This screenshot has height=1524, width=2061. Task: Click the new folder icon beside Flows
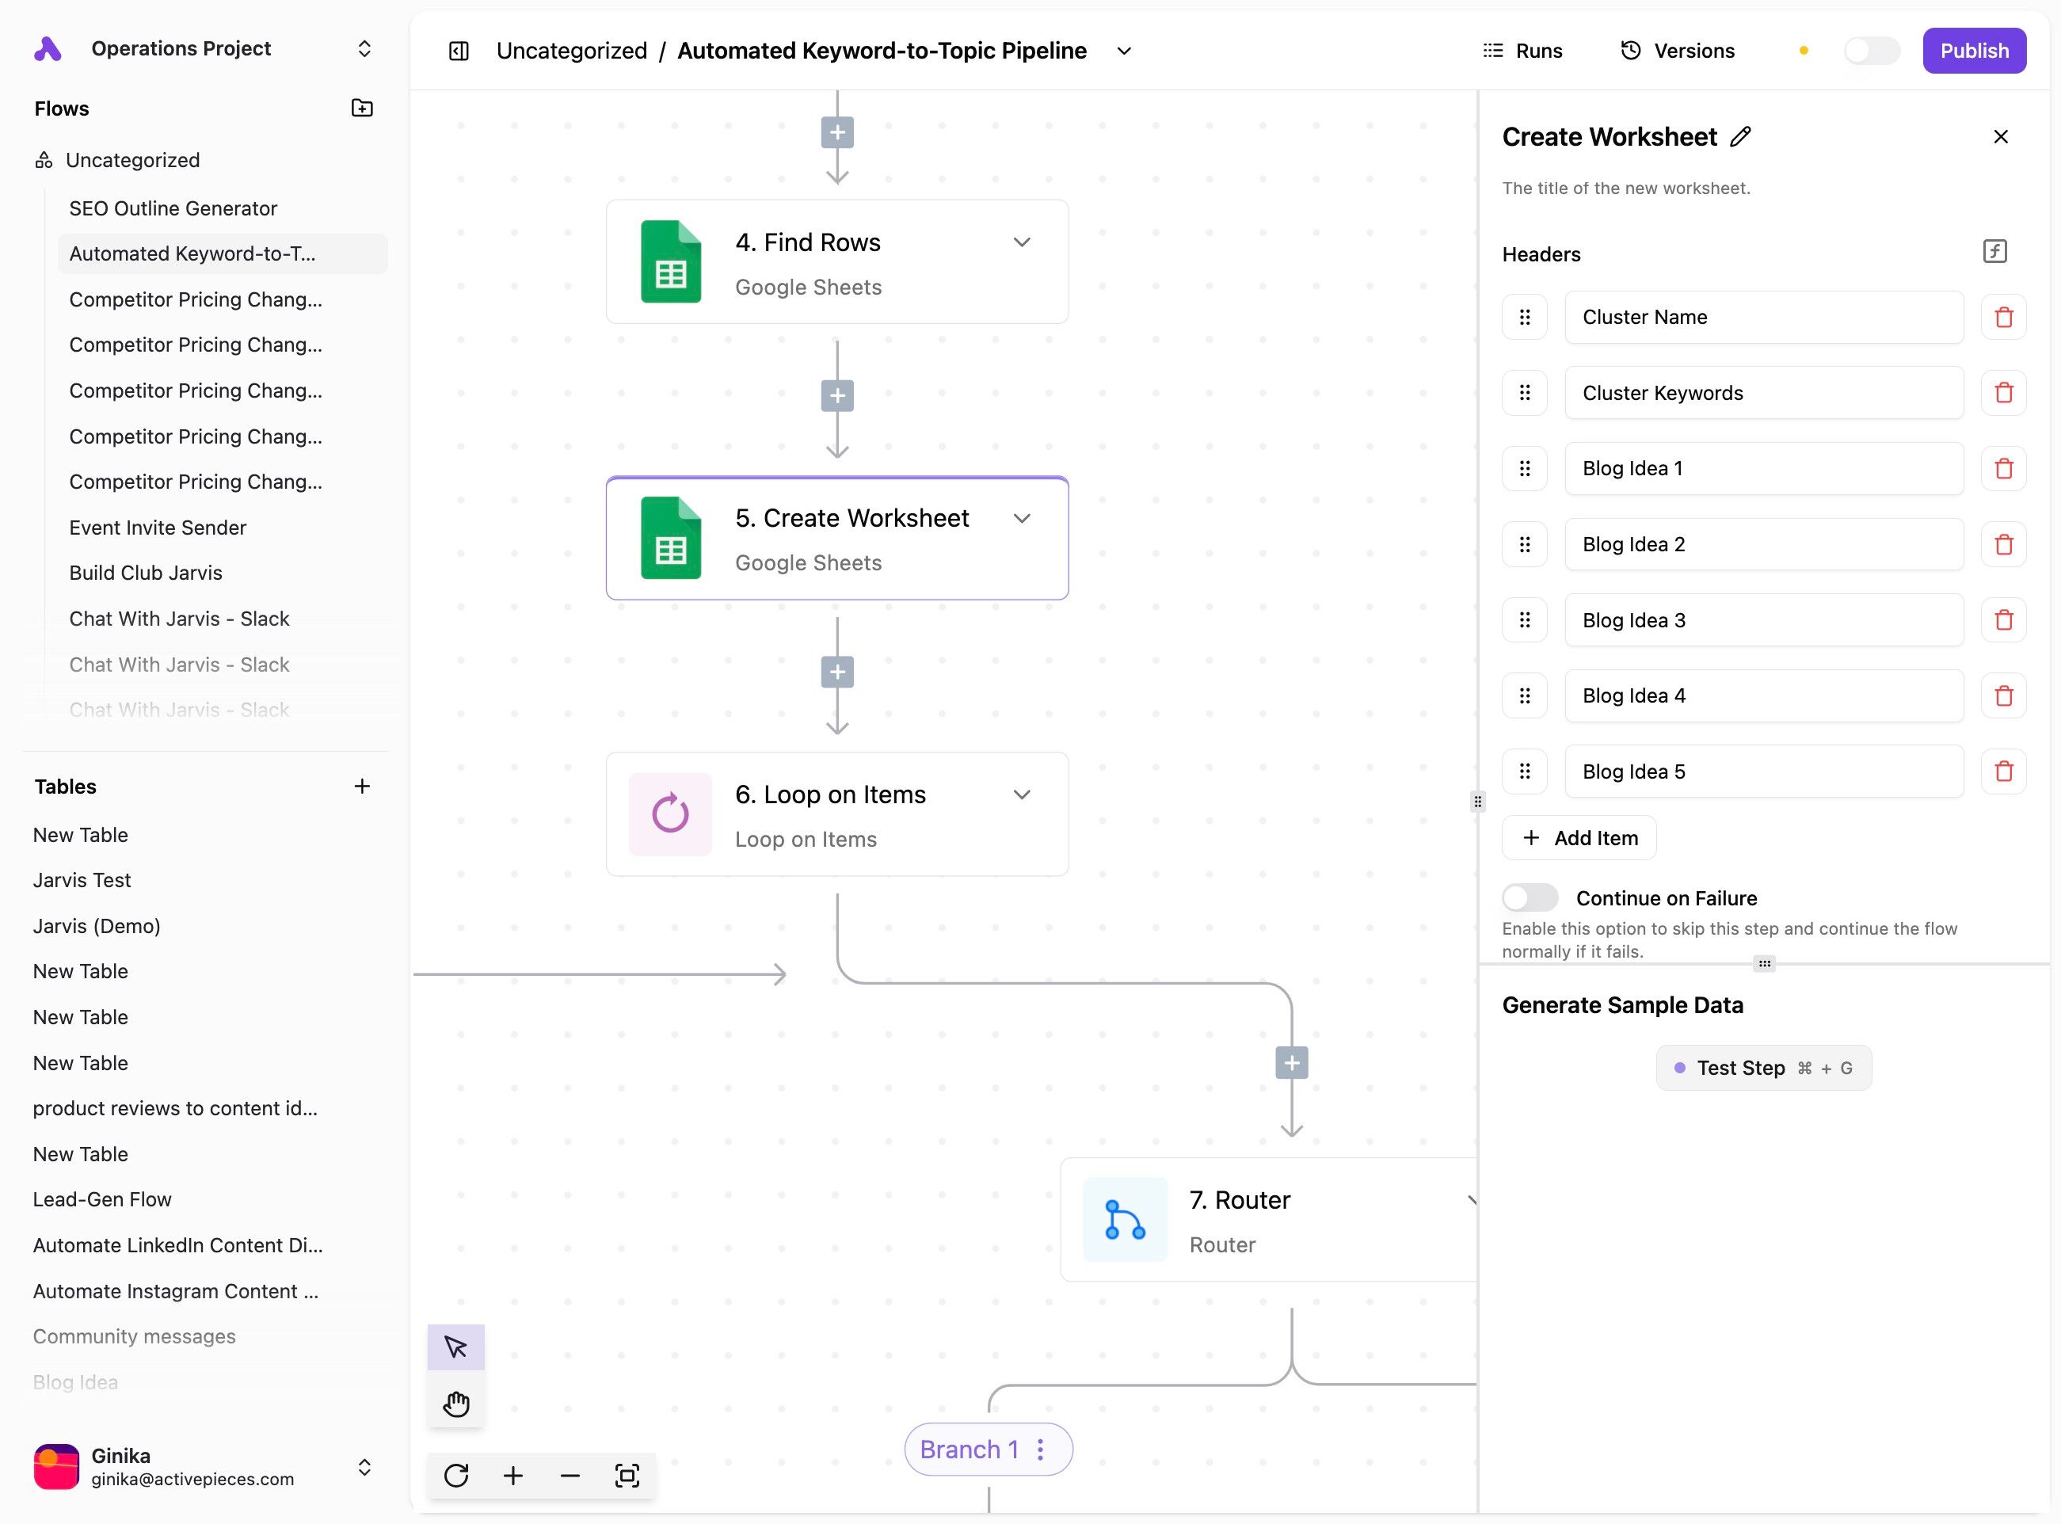click(362, 108)
